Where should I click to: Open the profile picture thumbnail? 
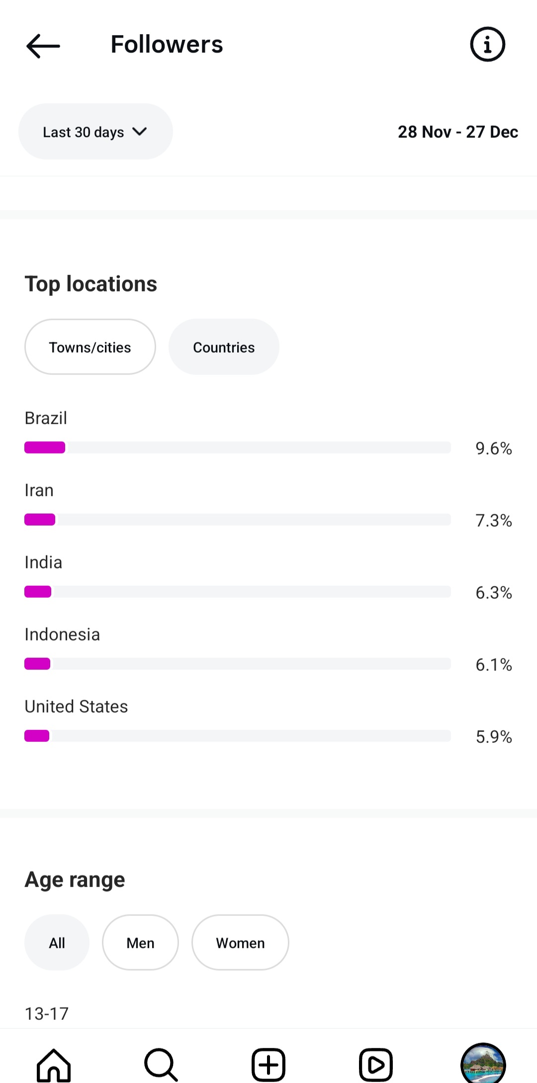click(x=483, y=1064)
